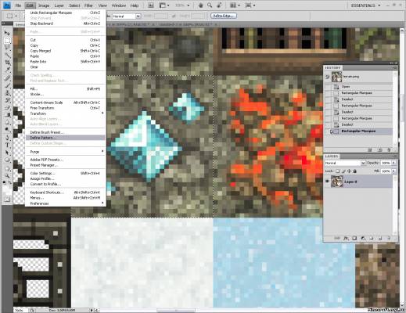Image resolution: width=406 pixels, height=313 pixels.
Task: Choose Free Transform in Edit menu
Action: 66,108
